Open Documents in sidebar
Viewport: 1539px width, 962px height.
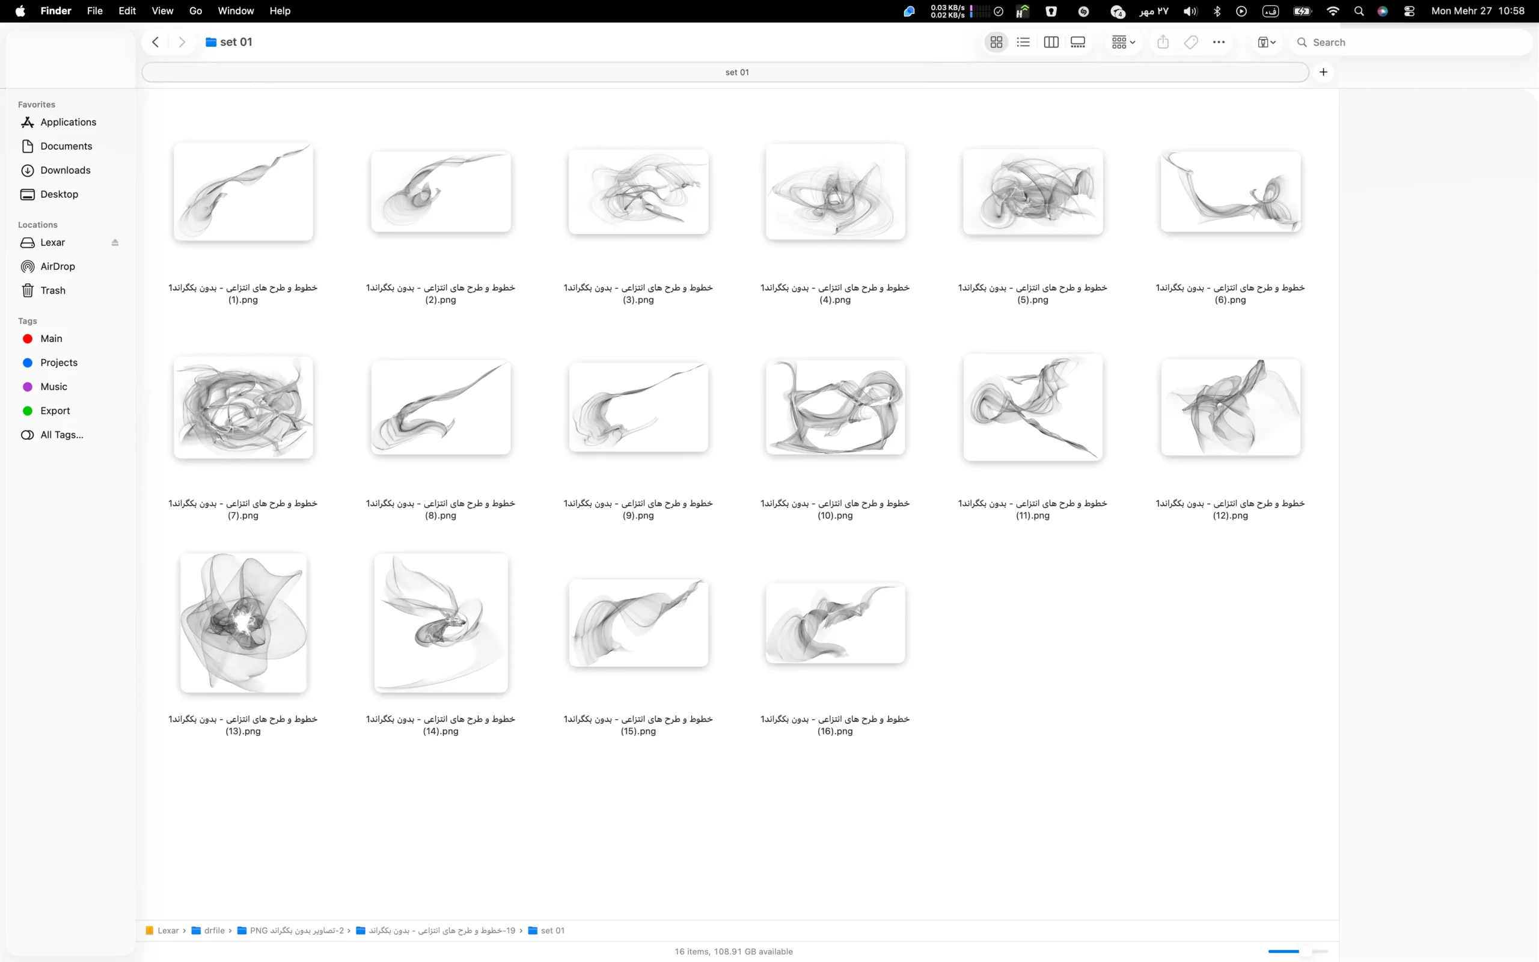(66, 146)
